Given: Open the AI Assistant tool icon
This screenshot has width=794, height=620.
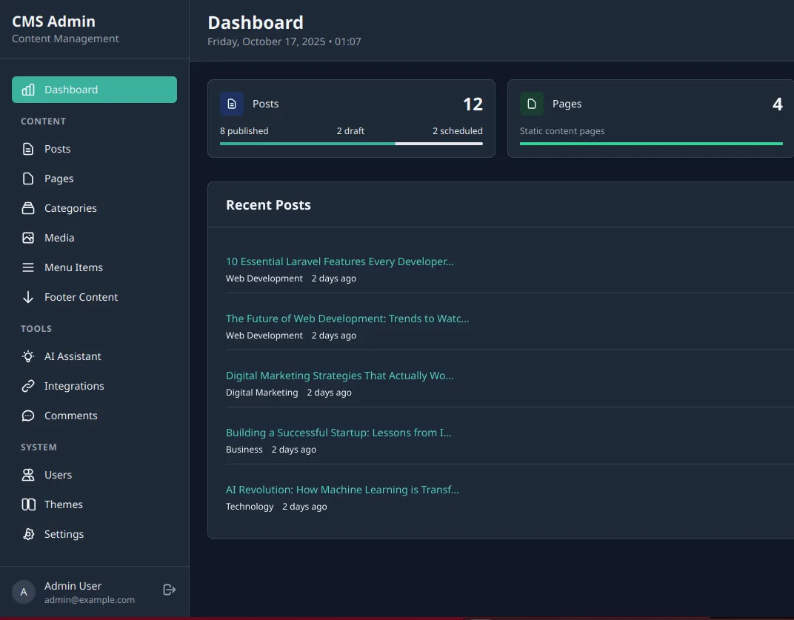Looking at the screenshot, I should [x=27, y=356].
